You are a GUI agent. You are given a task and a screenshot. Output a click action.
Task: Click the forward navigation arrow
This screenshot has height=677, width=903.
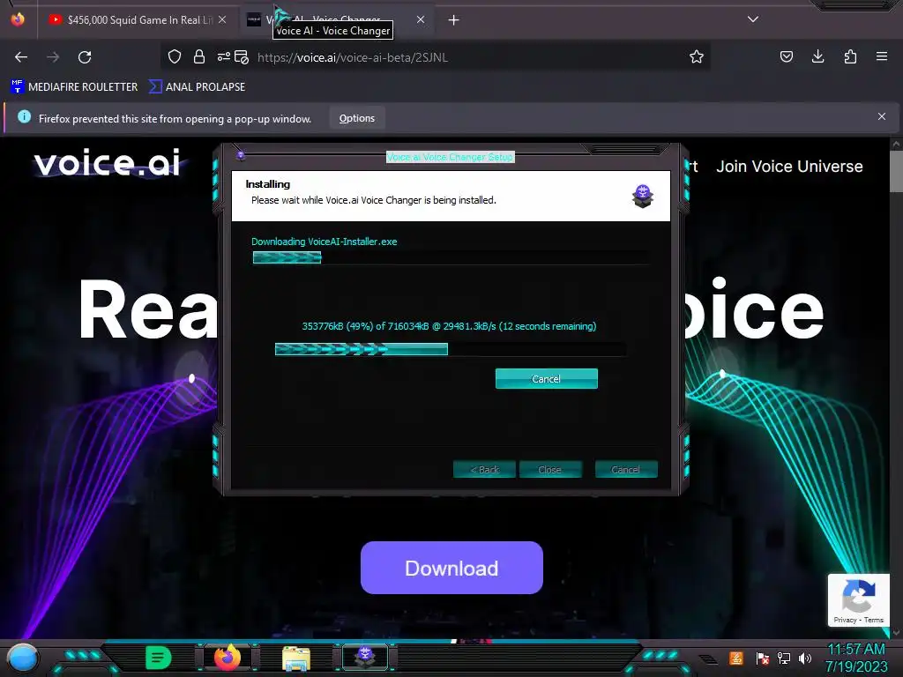pos(53,57)
